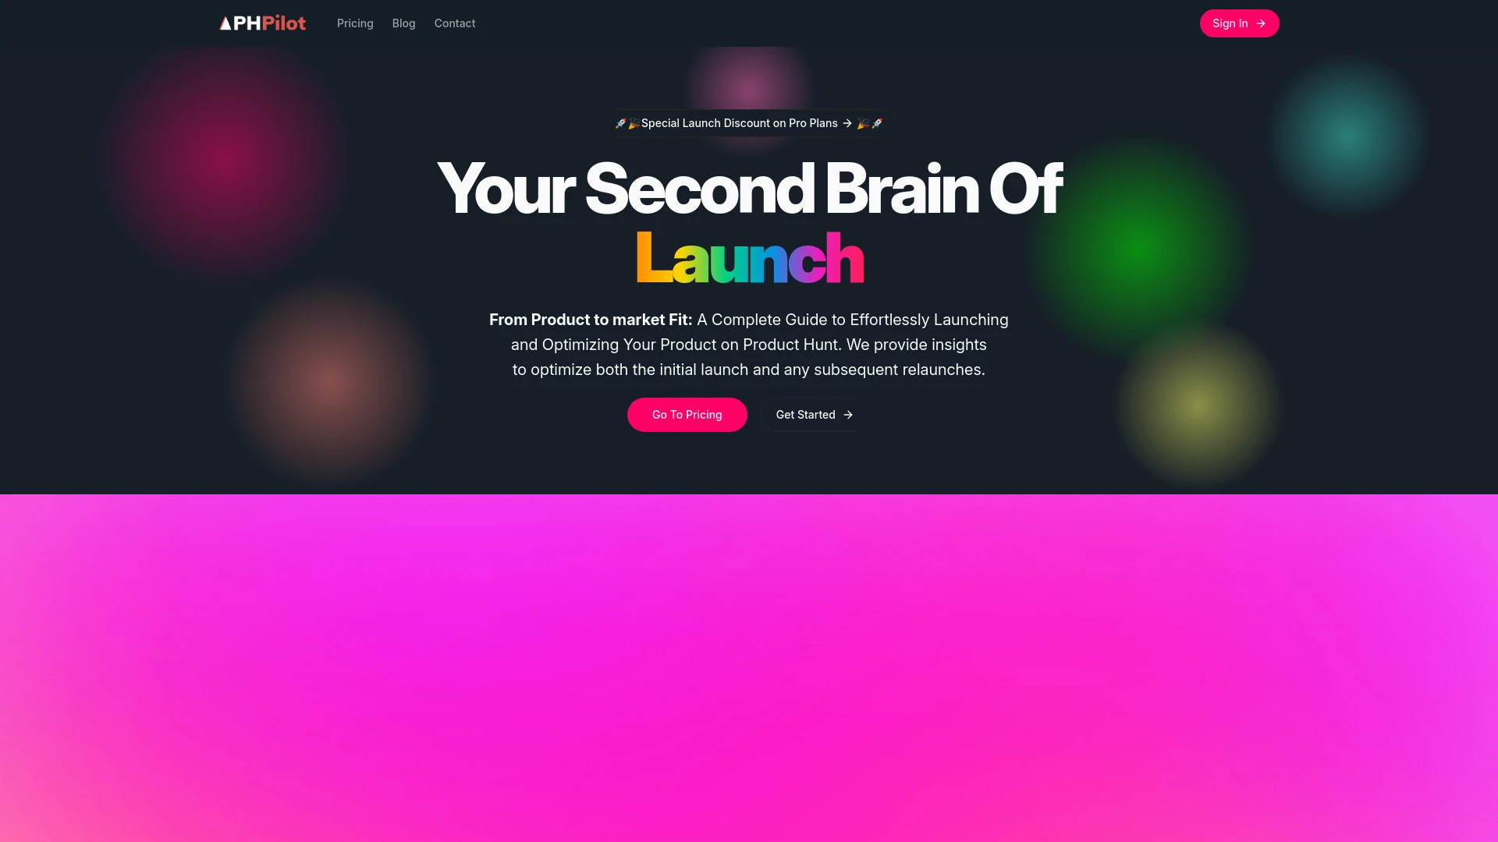Click the Contact navigation link

454,23
